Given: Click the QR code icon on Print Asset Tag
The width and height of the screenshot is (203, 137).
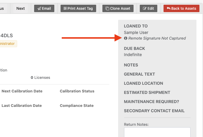Looking at the screenshot, I should coord(65,9).
